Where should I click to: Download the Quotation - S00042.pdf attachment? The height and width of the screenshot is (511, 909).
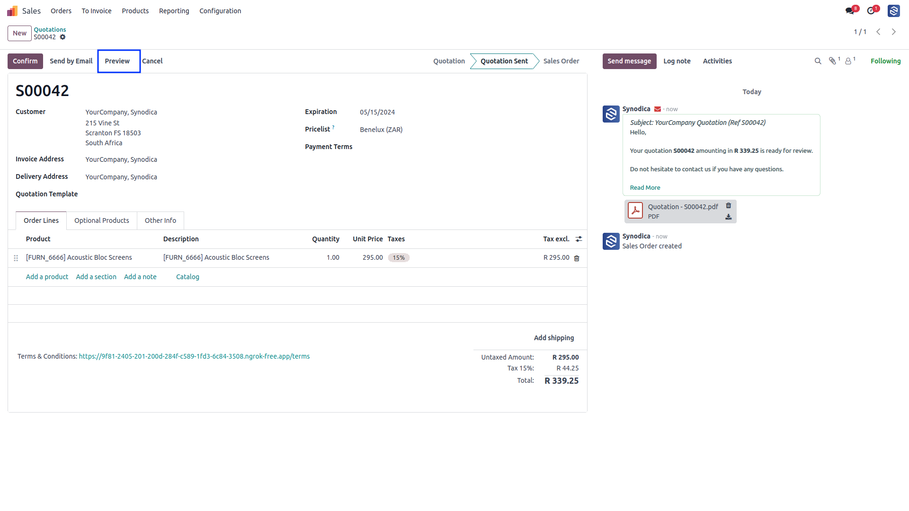pos(729,217)
